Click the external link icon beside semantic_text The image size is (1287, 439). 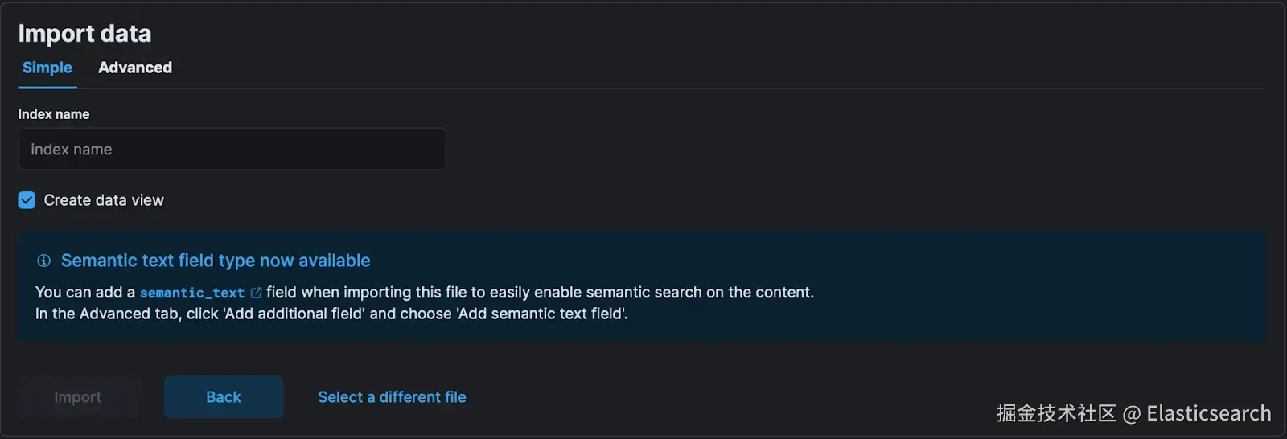256,293
